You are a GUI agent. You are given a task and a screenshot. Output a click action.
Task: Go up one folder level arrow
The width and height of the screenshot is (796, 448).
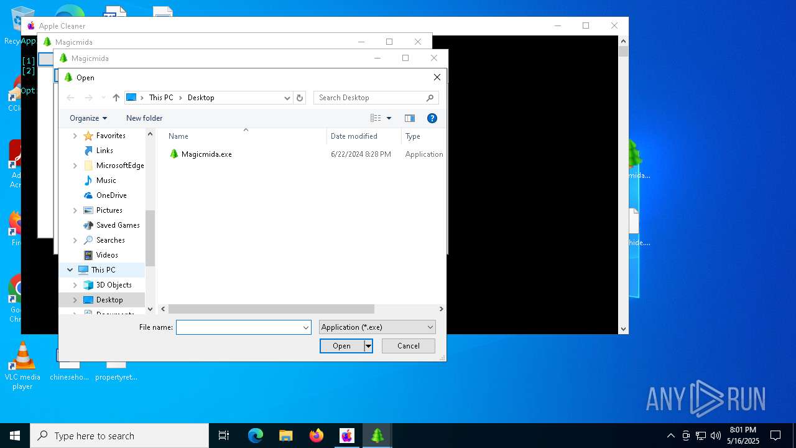(x=116, y=98)
